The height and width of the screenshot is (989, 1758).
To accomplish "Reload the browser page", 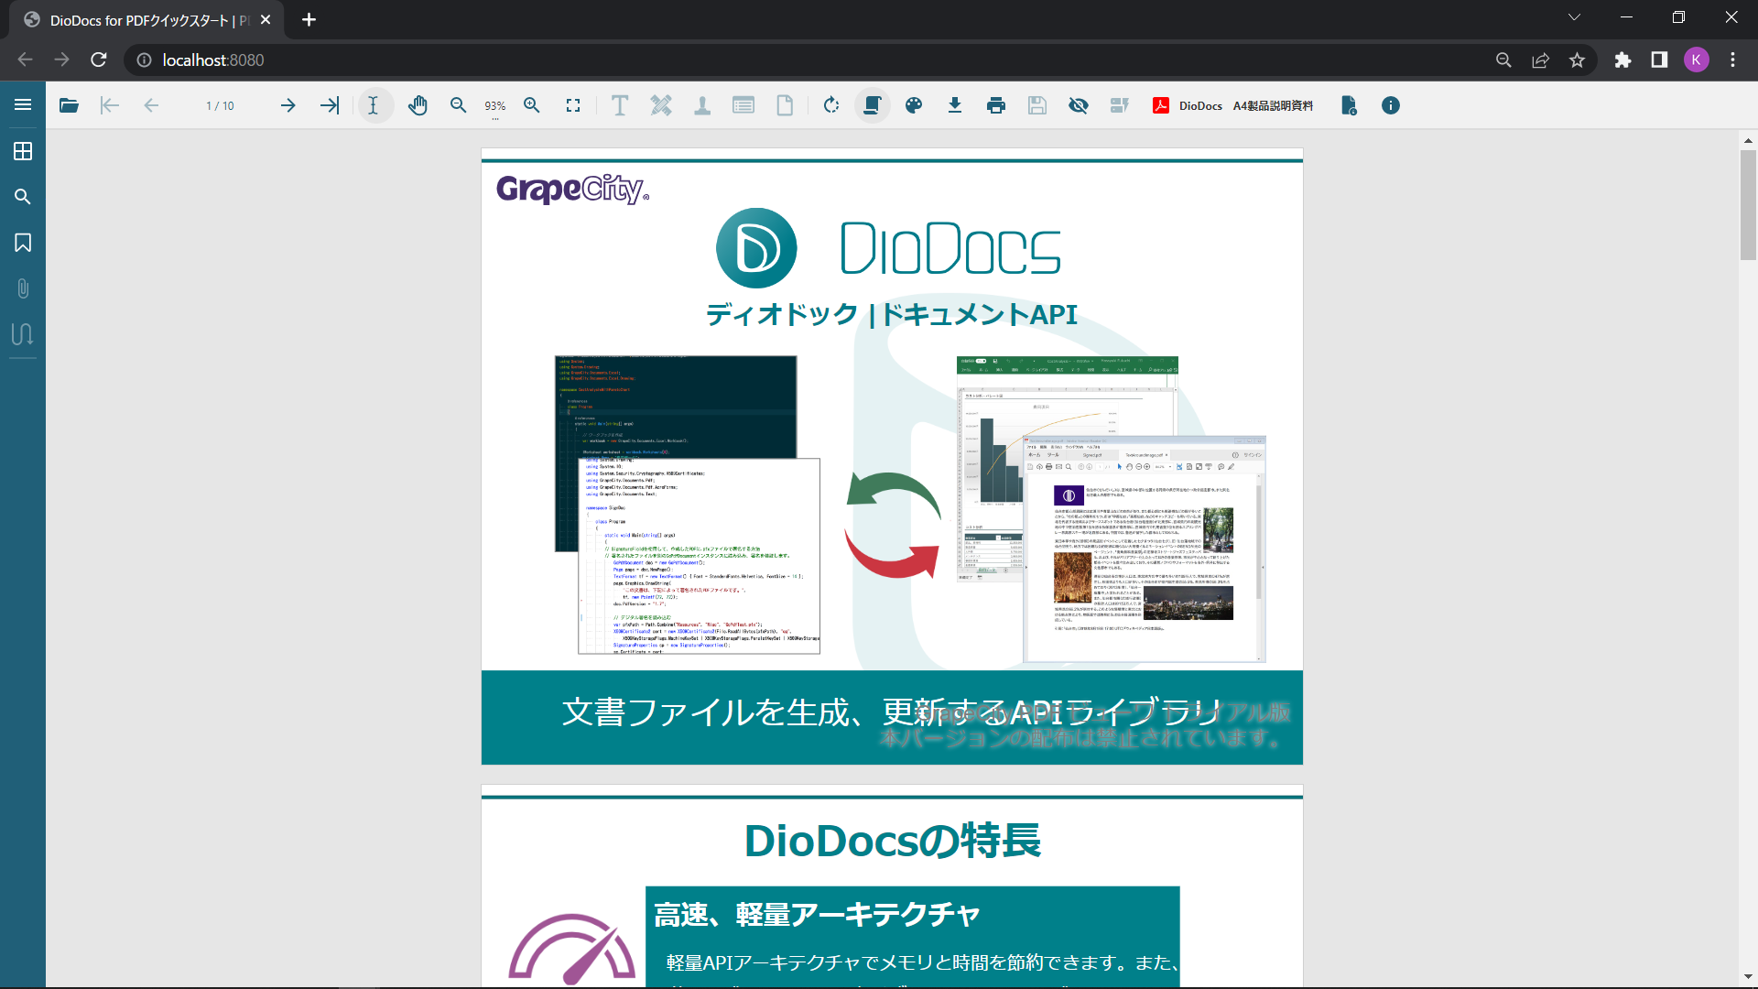I will (x=99, y=60).
